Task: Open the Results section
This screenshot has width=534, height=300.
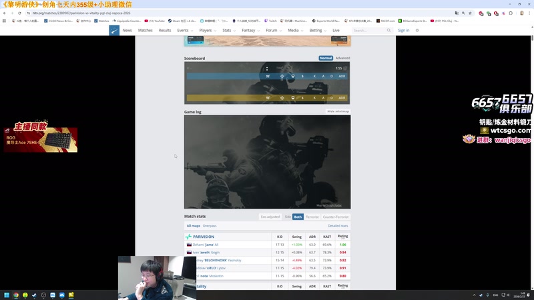Action: [x=165, y=30]
